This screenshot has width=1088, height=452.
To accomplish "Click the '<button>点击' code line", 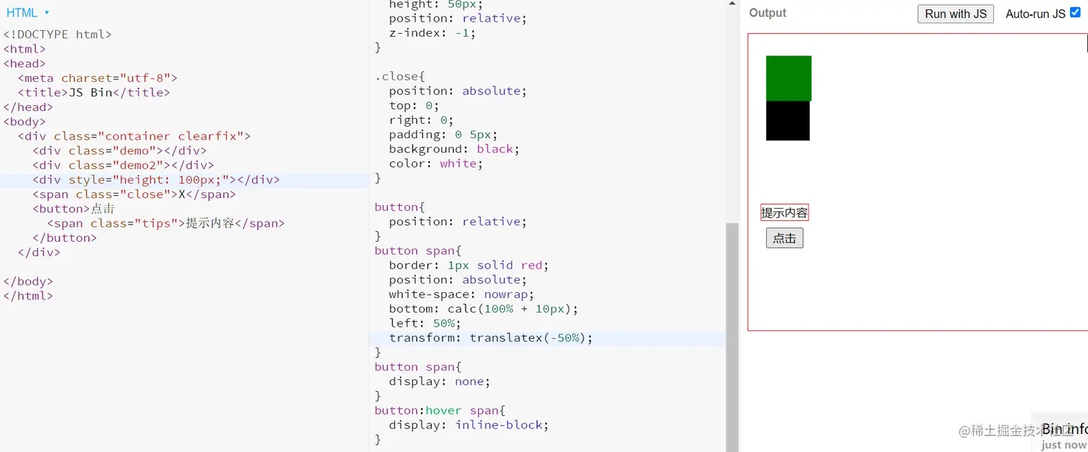I will pyautogui.click(x=73, y=209).
